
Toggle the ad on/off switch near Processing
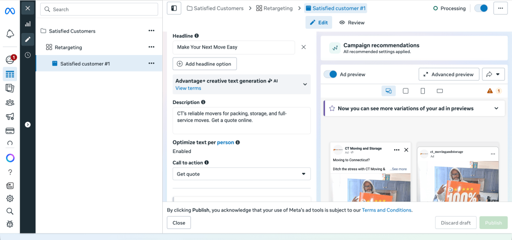pos(480,8)
